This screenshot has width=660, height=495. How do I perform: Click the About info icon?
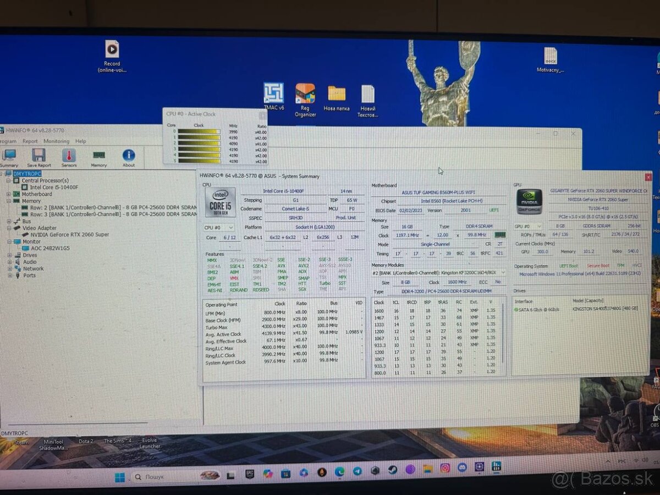point(129,157)
